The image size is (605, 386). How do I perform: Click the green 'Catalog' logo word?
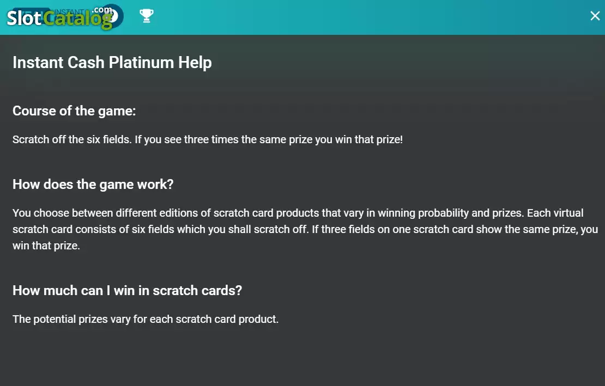click(x=77, y=19)
